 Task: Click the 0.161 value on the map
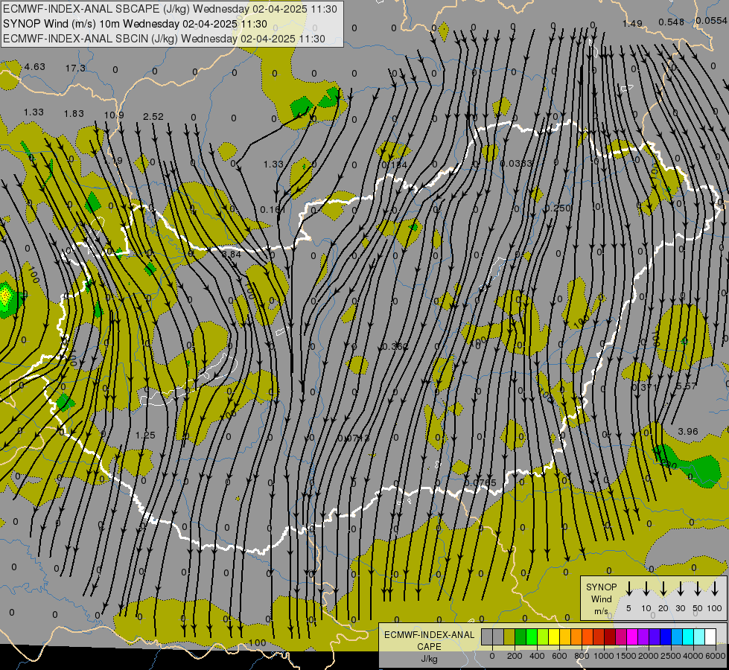(x=273, y=210)
